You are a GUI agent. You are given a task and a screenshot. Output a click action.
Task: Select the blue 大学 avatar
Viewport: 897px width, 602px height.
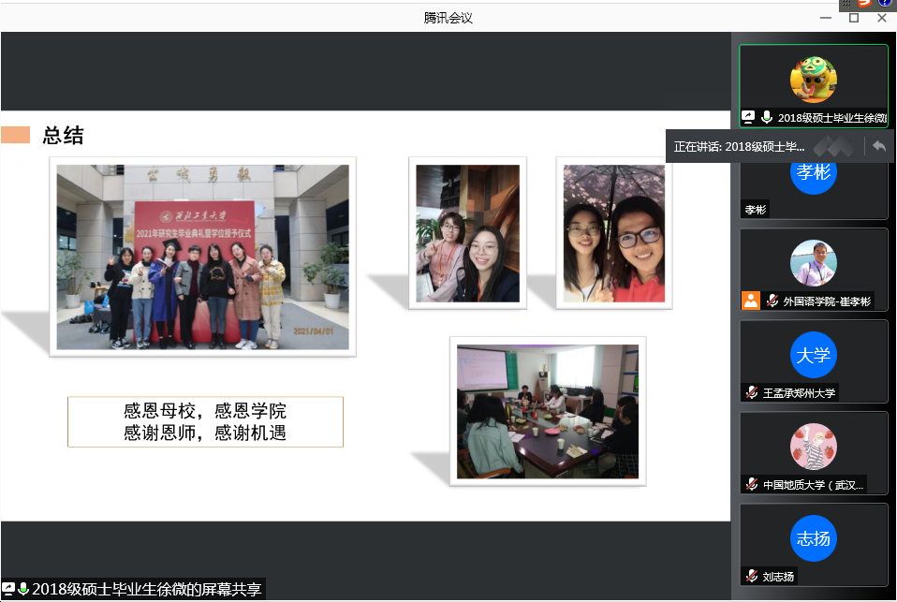[x=813, y=356]
